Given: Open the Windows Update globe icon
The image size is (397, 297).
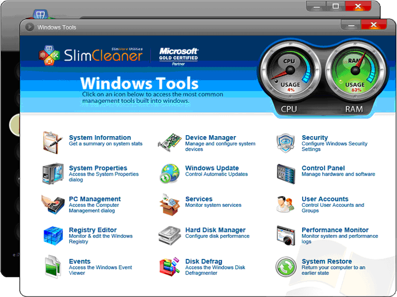Looking at the screenshot, I should [x=170, y=174].
